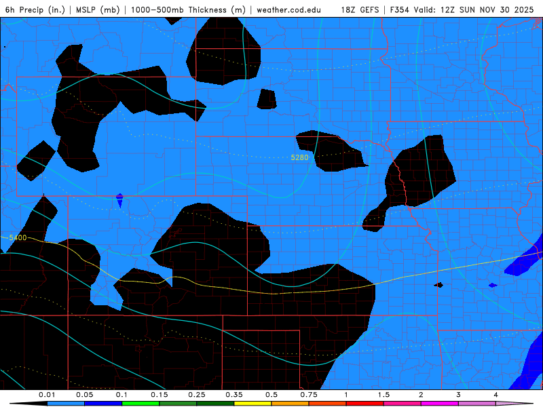Click the 0.01 legend value
Viewport: 543px width, 407px height.
tap(47, 395)
